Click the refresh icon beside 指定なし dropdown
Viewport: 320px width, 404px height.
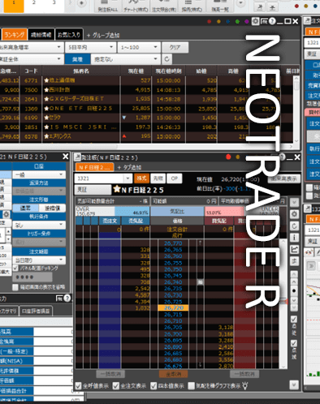pos(166,59)
